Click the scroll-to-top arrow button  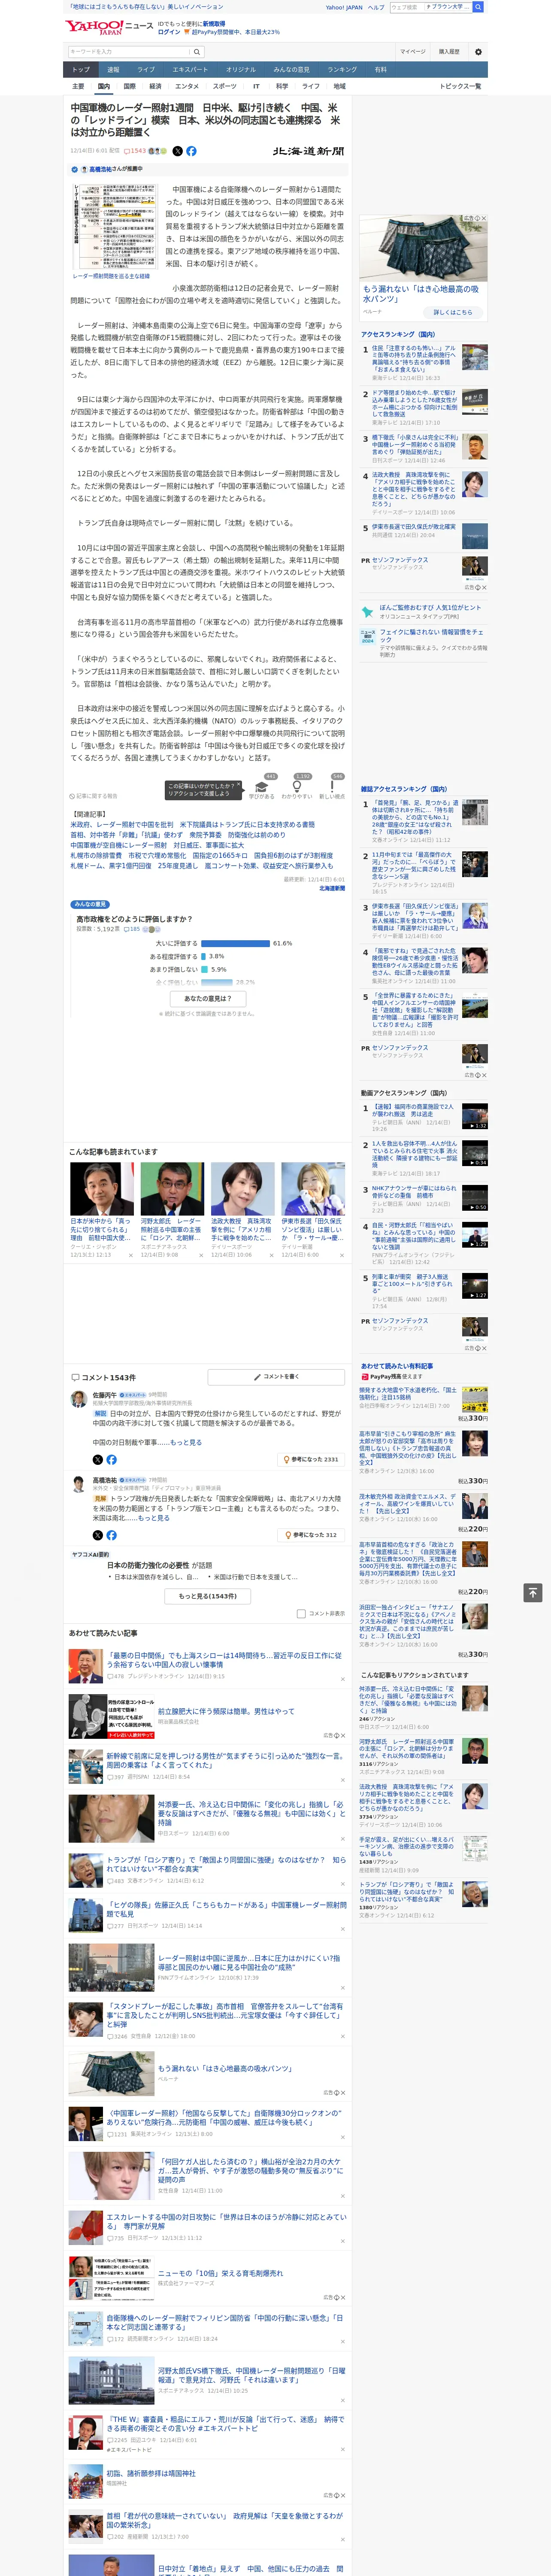(533, 1592)
